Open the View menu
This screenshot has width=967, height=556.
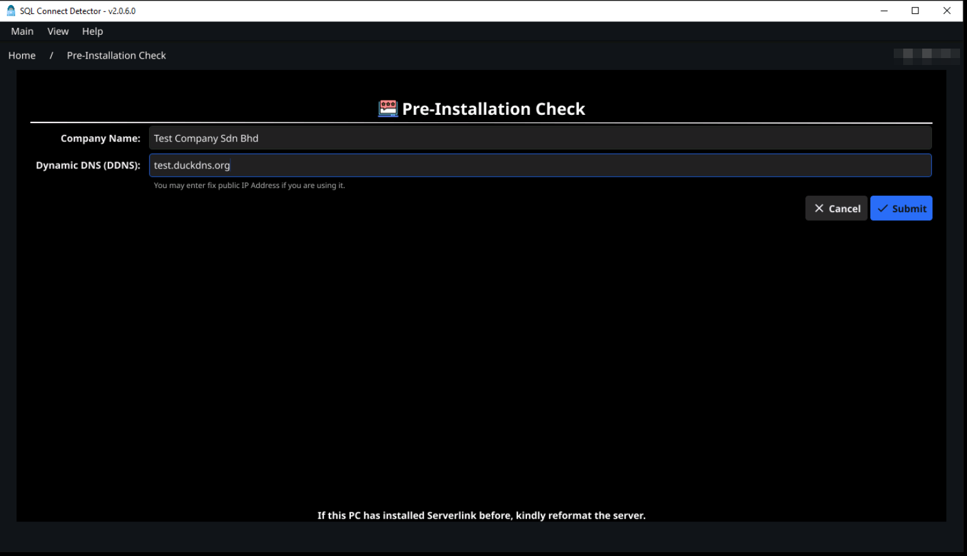[x=57, y=31]
